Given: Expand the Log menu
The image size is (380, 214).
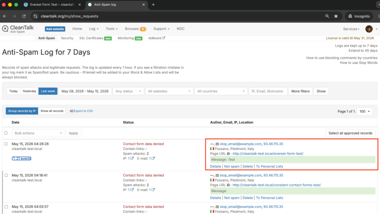Looking at the screenshot, I should 94,29.
